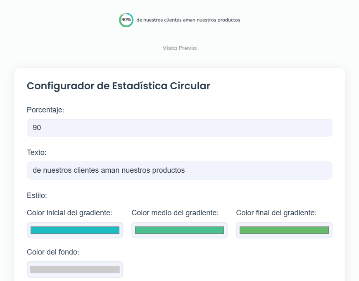Click the Porcentaje input field
Viewport: 359px width, 281px height.
pos(179,128)
